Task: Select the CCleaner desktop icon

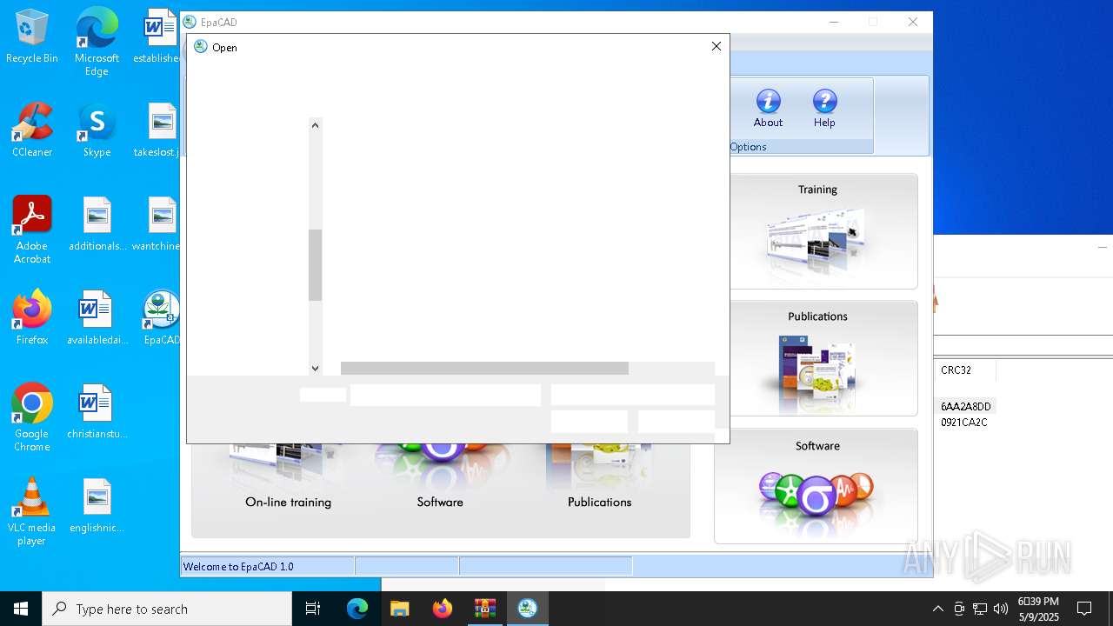Action: point(32,130)
